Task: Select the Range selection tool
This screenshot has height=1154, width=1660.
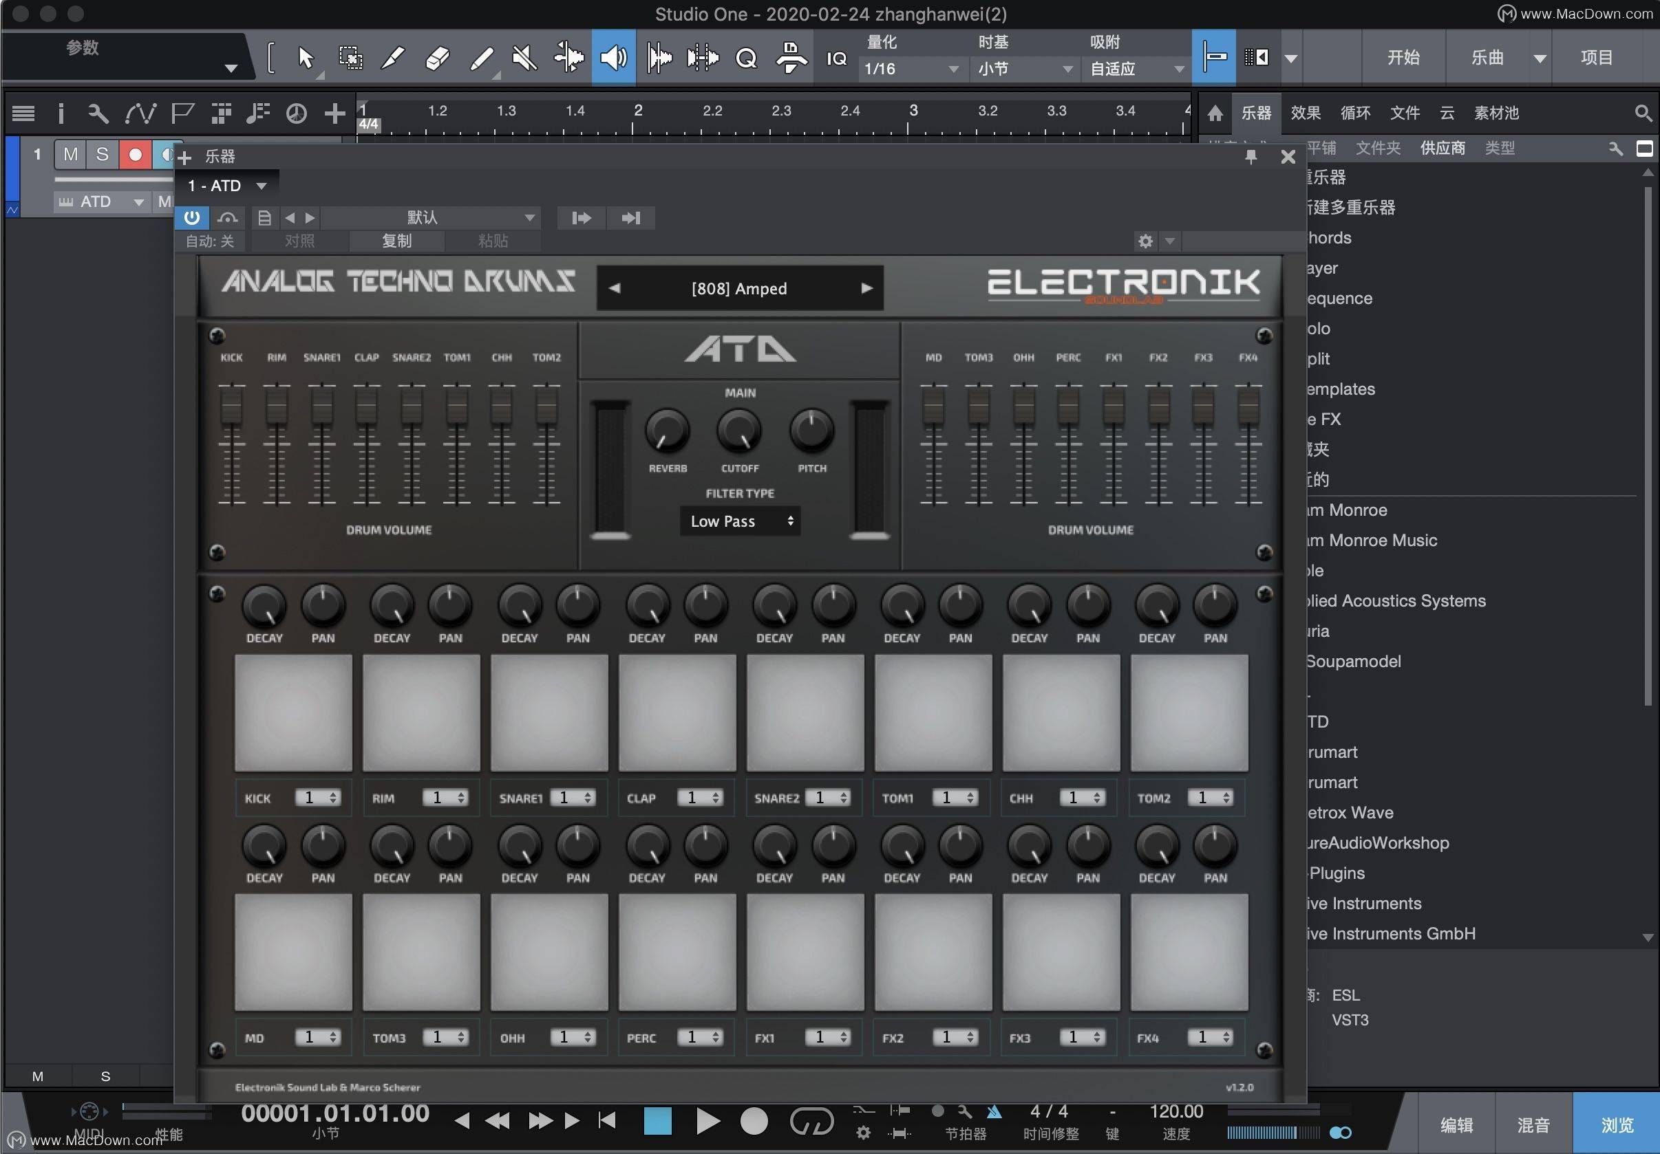Action: click(x=351, y=58)
